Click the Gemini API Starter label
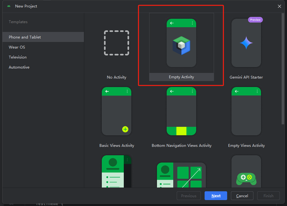This screenshot has width=287, height=206. (x=246, y=77)
